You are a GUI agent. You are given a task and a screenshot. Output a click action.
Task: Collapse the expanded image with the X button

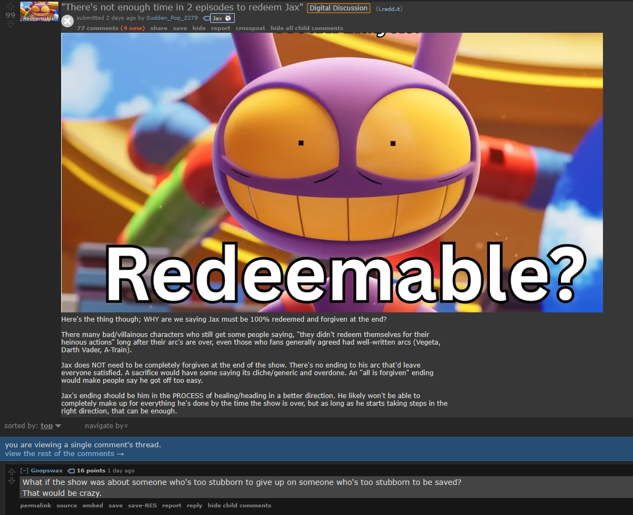coord(67,21)
